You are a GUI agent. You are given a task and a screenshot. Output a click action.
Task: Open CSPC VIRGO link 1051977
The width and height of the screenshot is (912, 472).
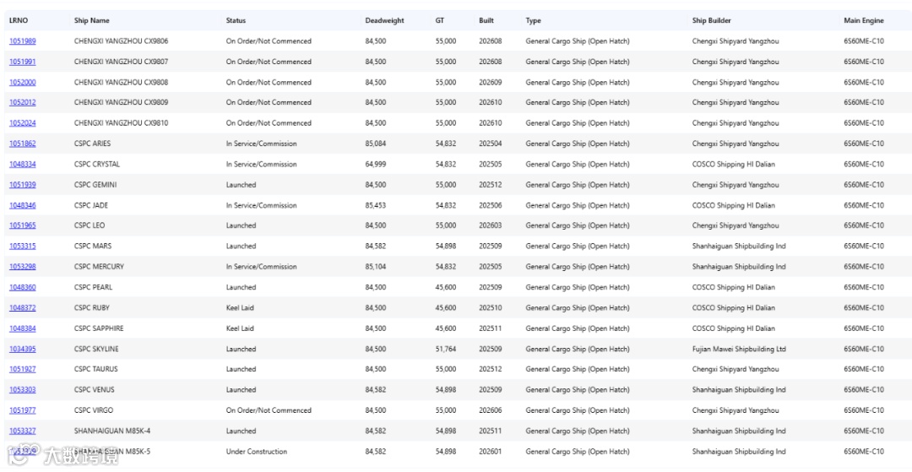[x=22, y=410]
